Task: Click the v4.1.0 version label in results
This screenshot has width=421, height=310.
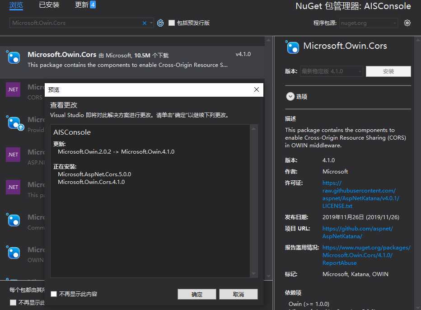Action: (x=243, y=54)
